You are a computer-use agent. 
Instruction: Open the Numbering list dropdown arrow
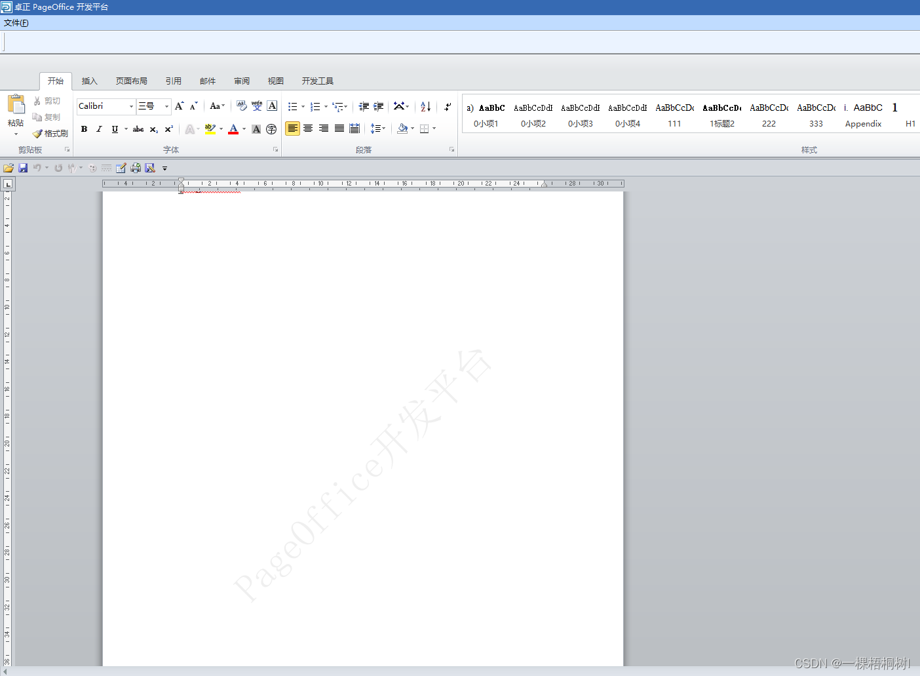(326, 106)
